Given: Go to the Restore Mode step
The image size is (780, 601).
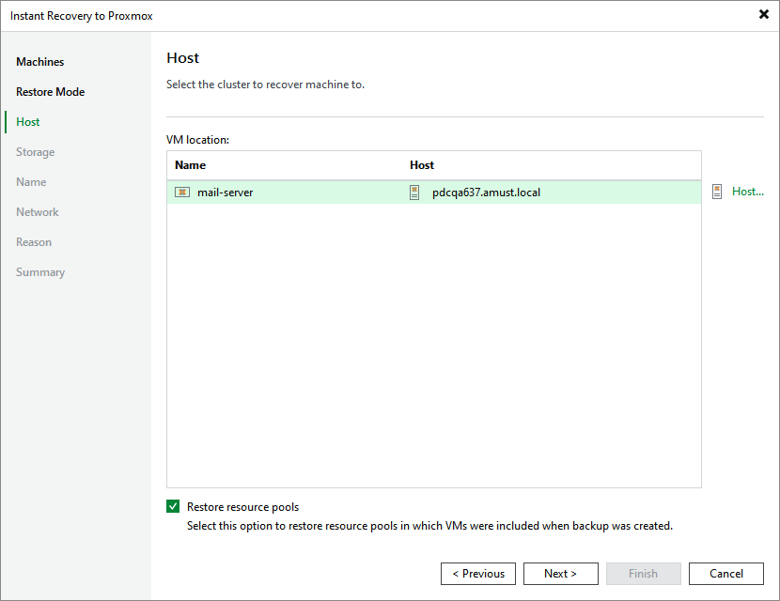Looking at the screenshot, I should click(50, 92).
